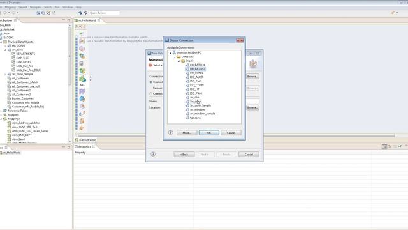Click the help icon in Choose Connection dialog
The width and height of the screenshot is (408, 230).
coord(170,132)
